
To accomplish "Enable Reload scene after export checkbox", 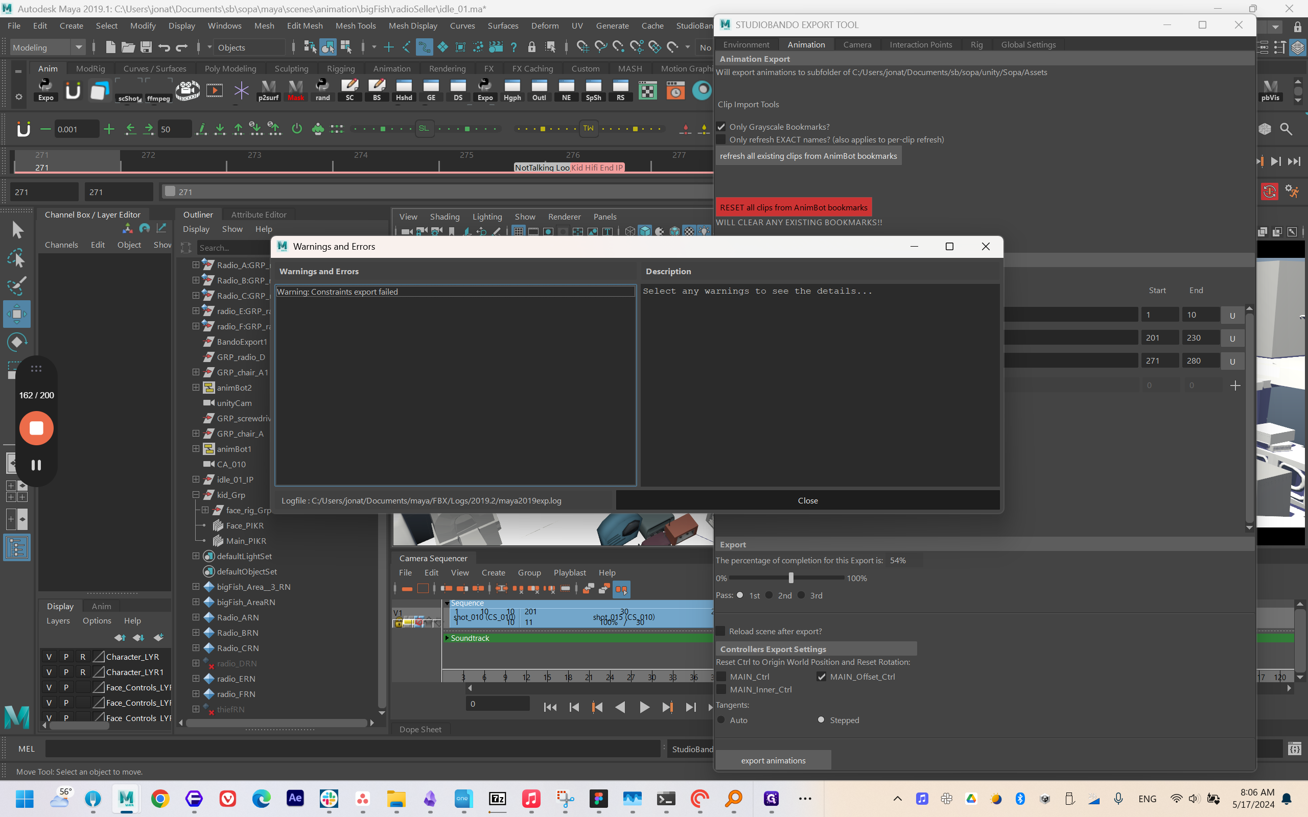I will 720,631.
